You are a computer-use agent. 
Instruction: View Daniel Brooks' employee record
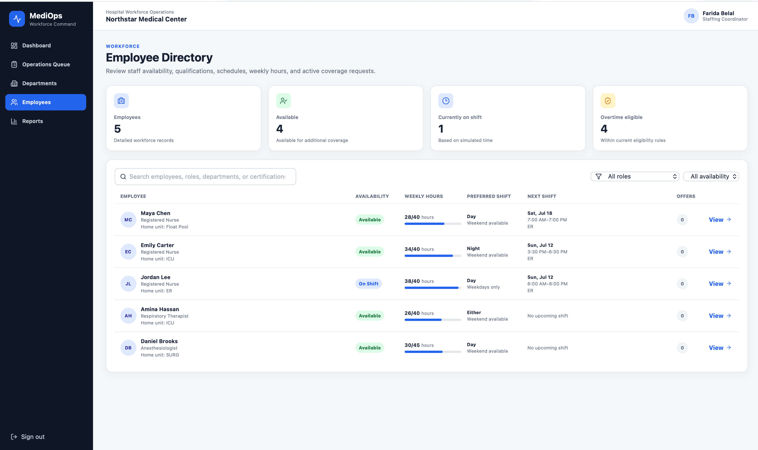click(720, 348)
